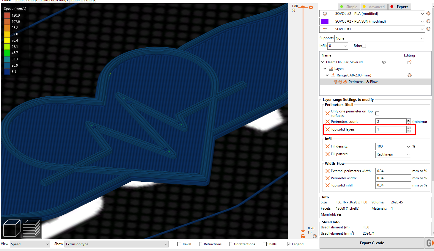Toggle Shells display checkbox
This screenshot has width=434, height=251.
click(x=265, y=244)
